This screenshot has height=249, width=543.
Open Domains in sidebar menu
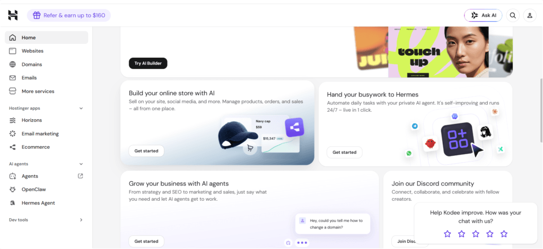[x=47, y=64]
